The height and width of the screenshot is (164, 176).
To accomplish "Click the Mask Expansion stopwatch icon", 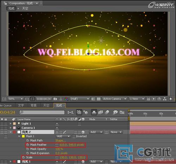I will [x=27, y=153].
